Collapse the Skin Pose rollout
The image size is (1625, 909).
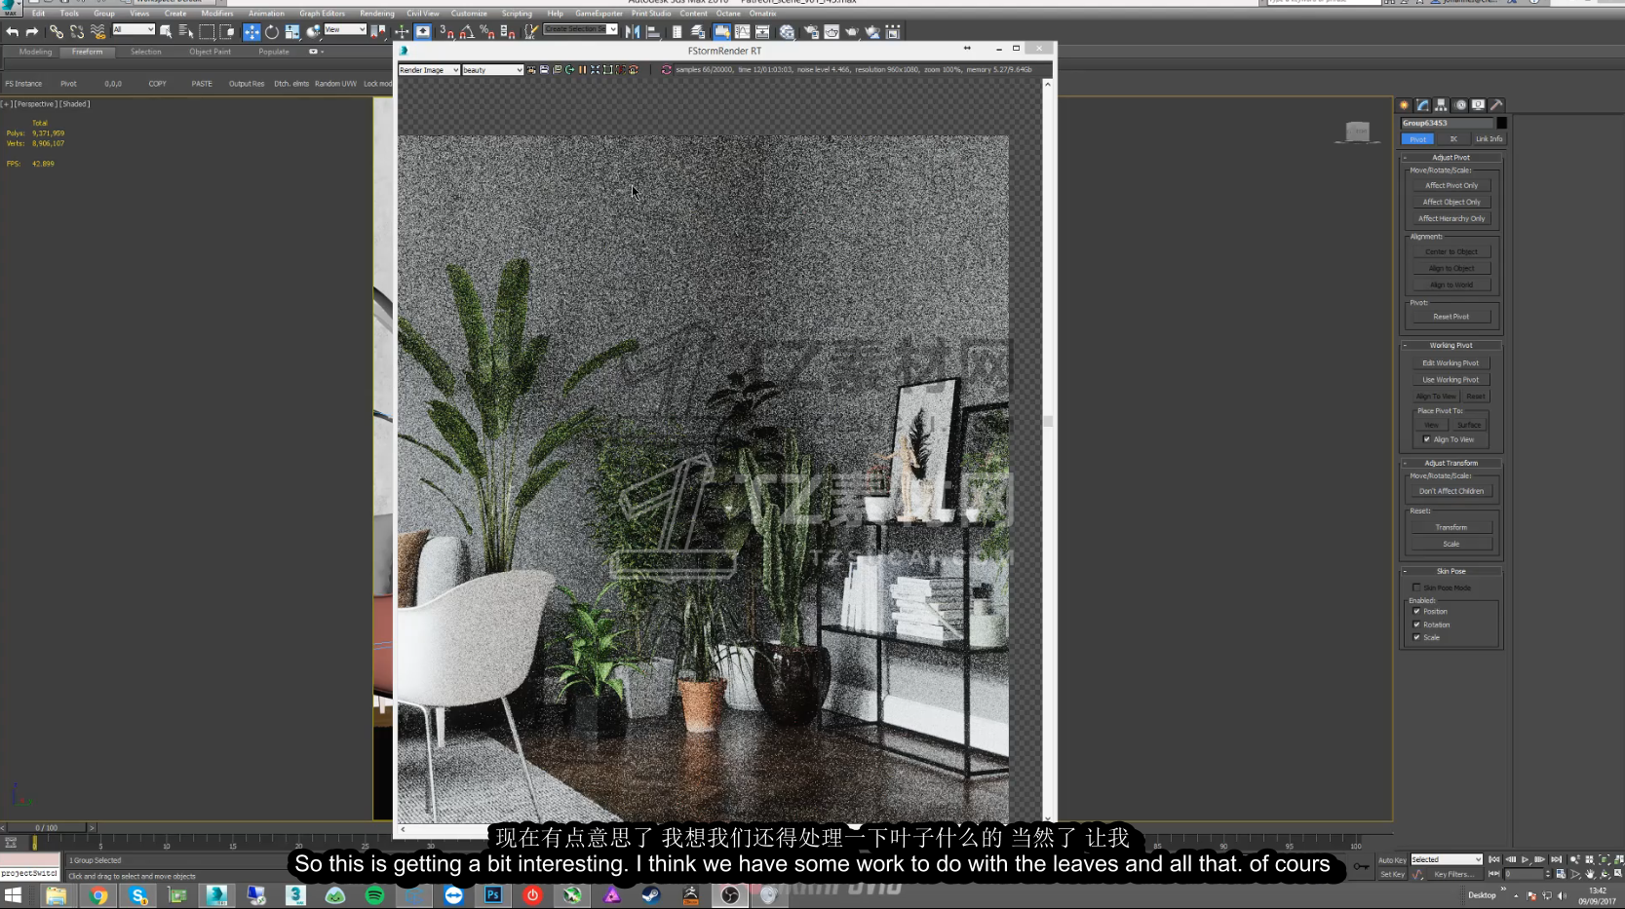point(1451,571)
